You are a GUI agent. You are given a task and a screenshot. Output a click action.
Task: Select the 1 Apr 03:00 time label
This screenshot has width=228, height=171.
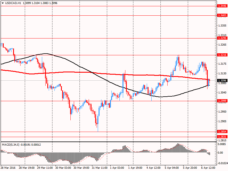coord(117,168)
